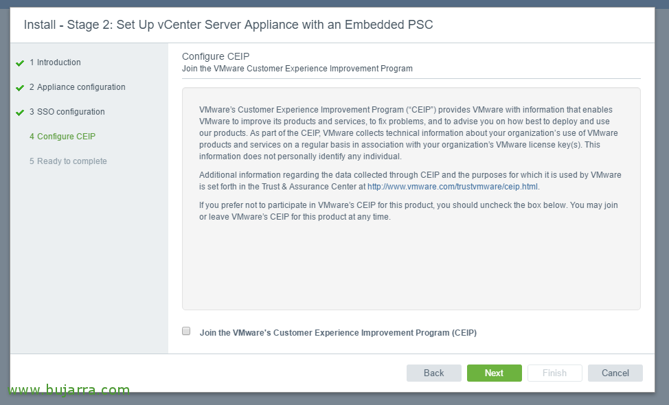Select the Configure CEIP step
Viewport: 669px width, 405px height.
point(63,137)
